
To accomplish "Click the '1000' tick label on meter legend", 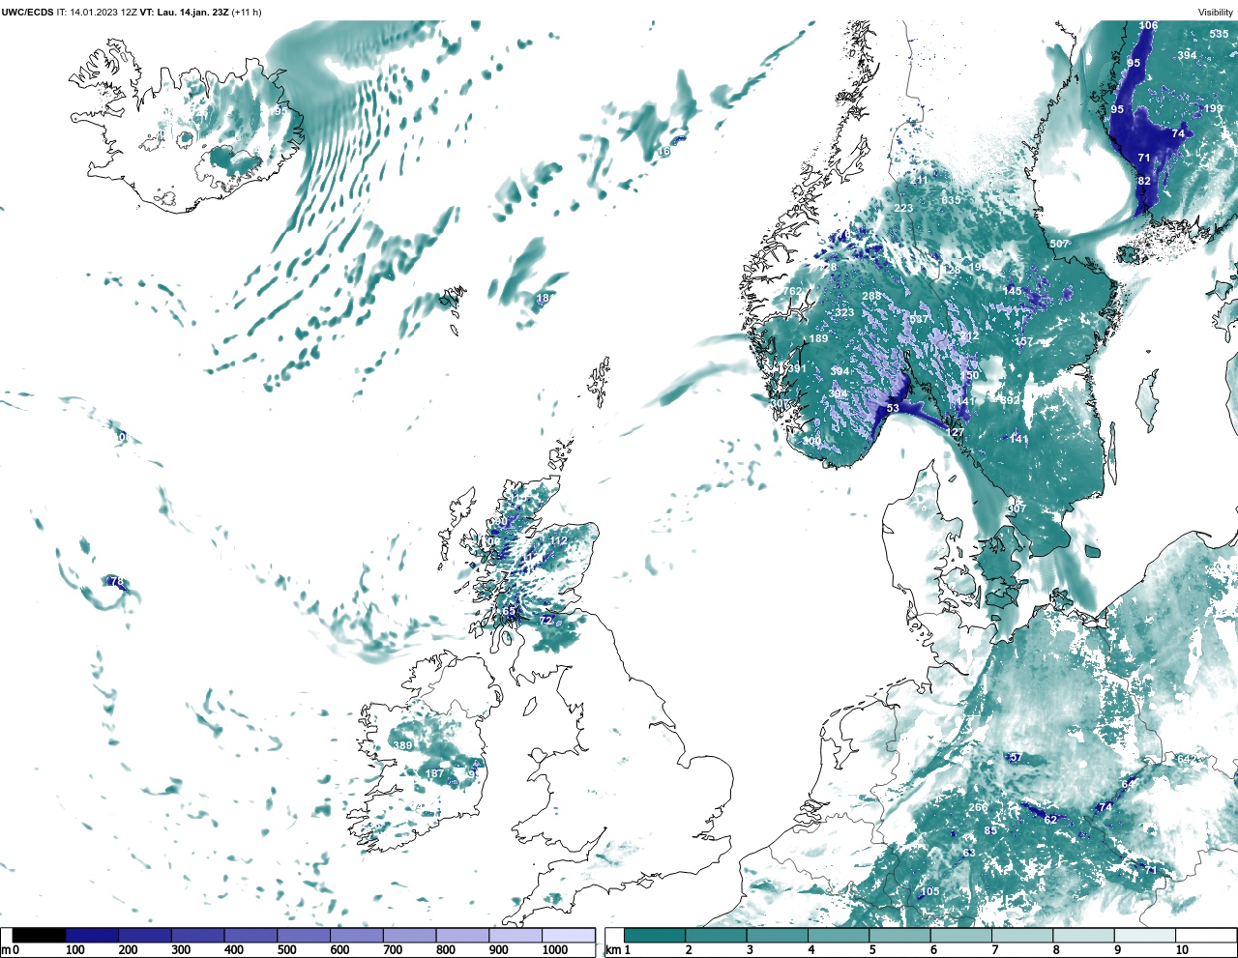I will 555,950.
